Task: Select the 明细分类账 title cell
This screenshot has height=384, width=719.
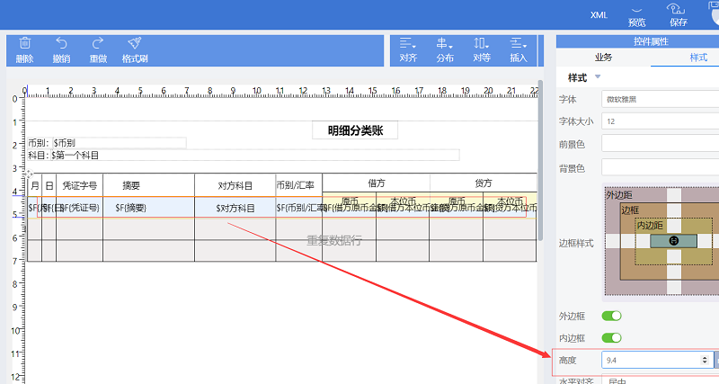Action: coord(355,131)
